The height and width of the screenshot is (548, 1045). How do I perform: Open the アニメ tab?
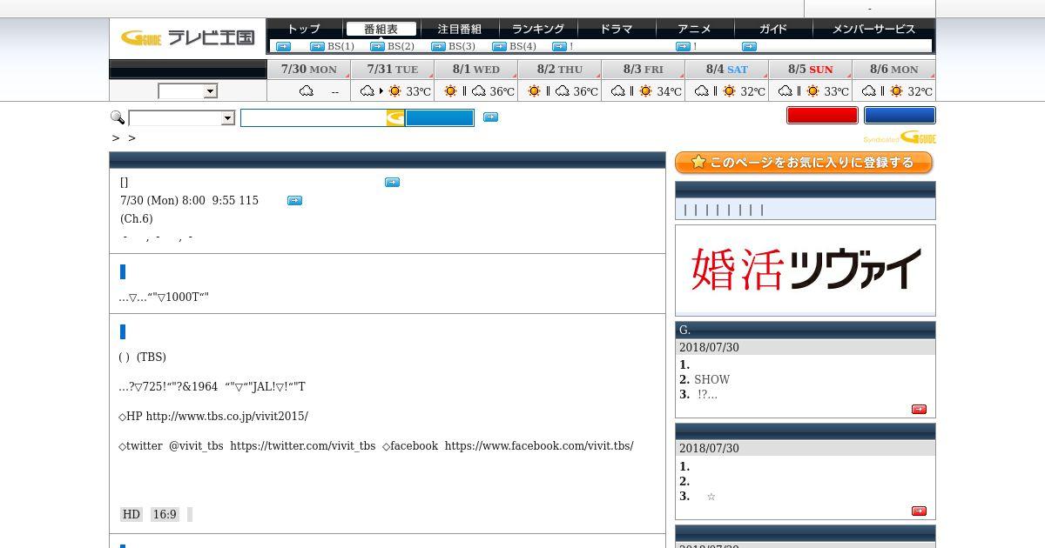(x=695, y=29)
